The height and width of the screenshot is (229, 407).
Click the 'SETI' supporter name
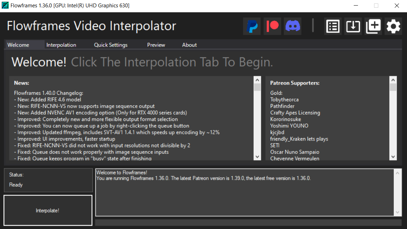coord(275,145)
